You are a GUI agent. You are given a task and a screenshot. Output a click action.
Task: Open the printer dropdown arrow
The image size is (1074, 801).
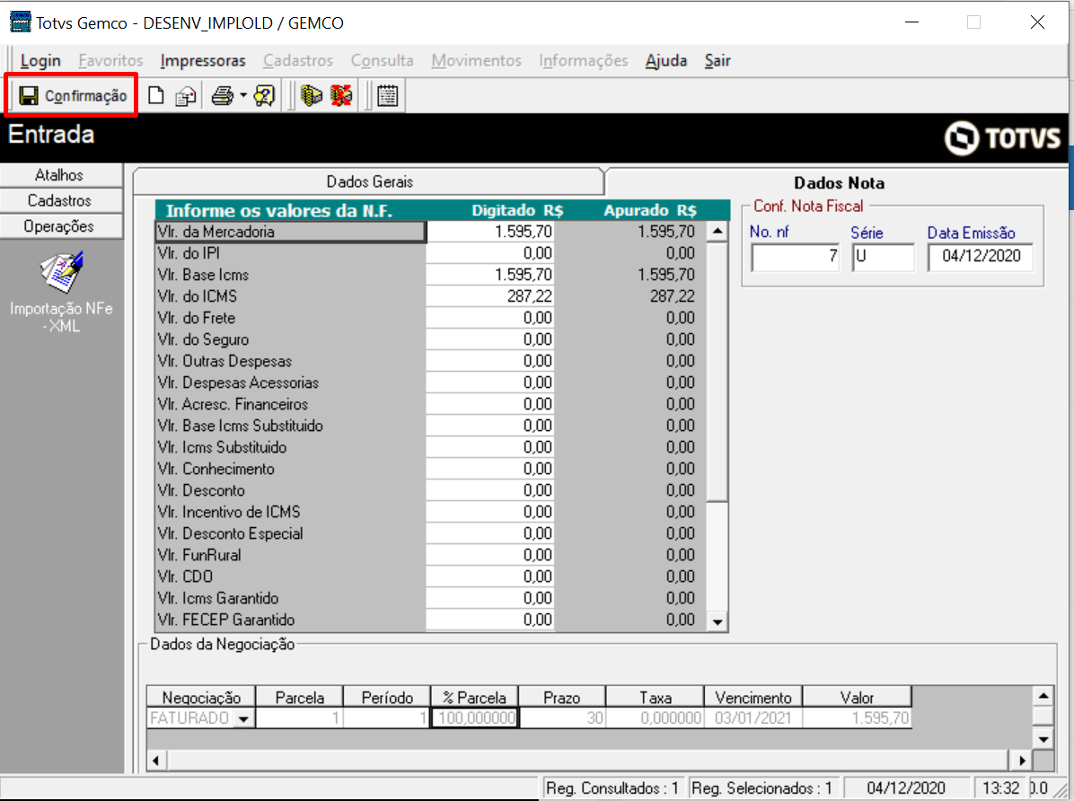243,96
